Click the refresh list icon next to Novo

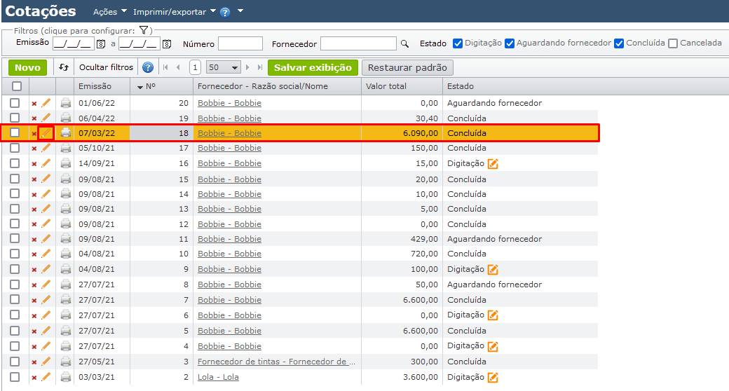tap(64, 67)
